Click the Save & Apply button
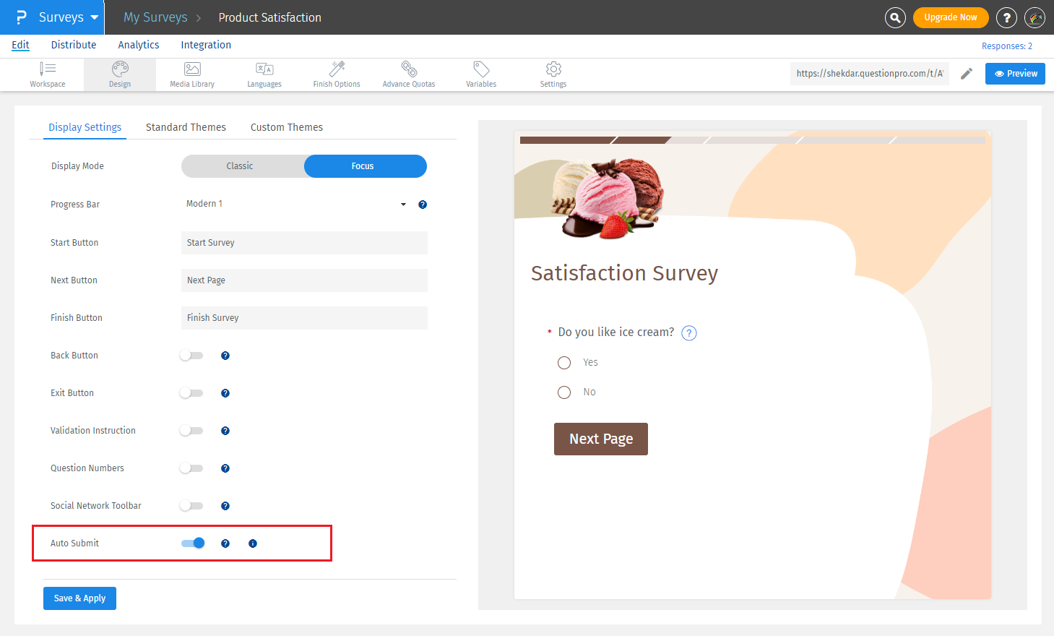Image resolution: width=1054 pixels, height=636 pixels. pyautogui.click(x=79, y=598)
